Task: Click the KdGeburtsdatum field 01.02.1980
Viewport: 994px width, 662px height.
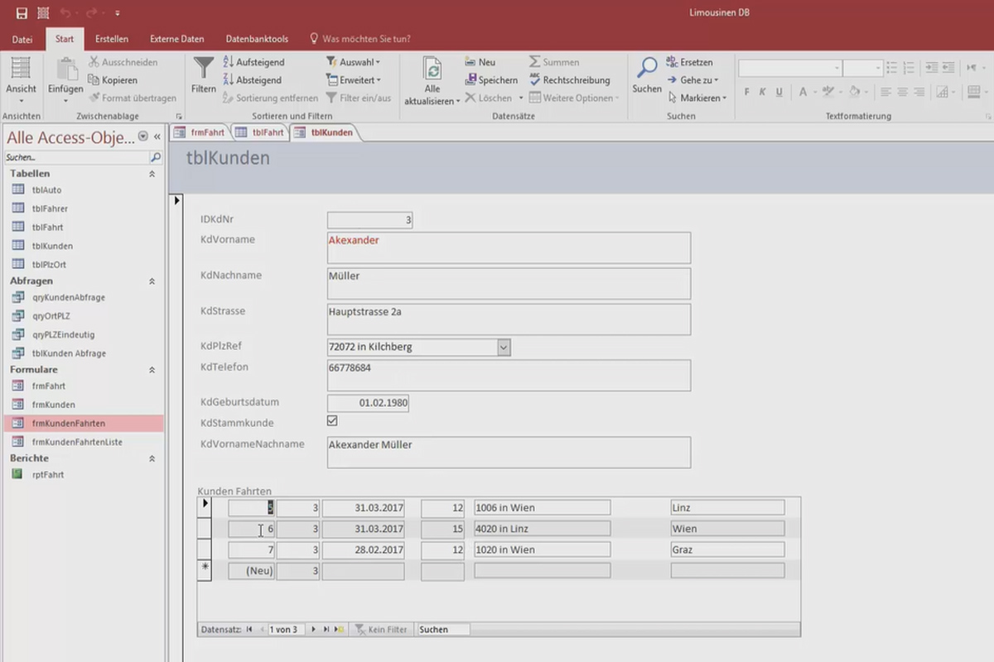Action: 368,403
